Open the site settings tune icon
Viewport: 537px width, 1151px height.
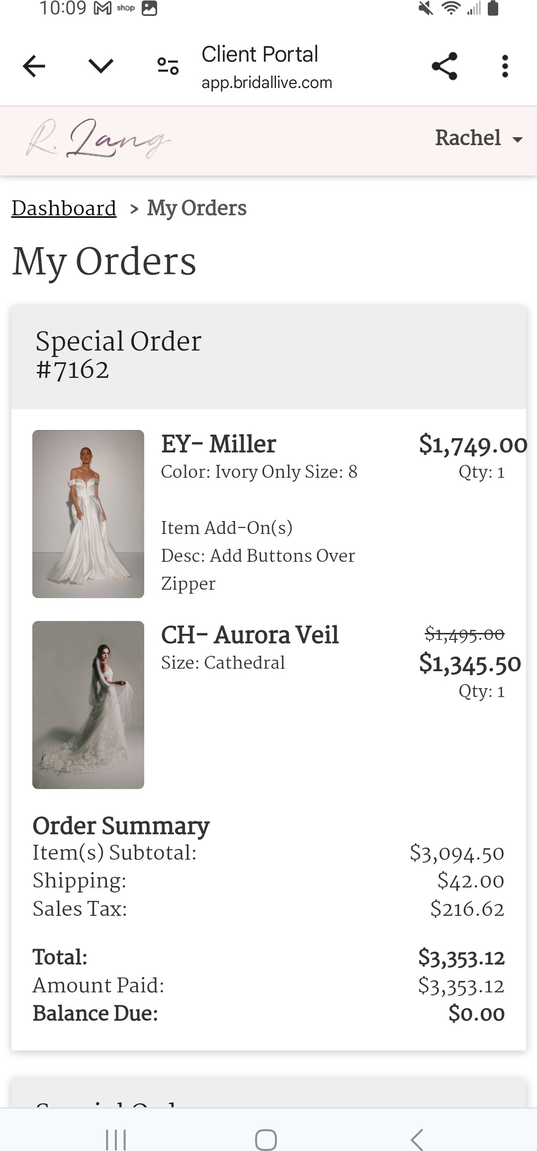tap(168, 66)
